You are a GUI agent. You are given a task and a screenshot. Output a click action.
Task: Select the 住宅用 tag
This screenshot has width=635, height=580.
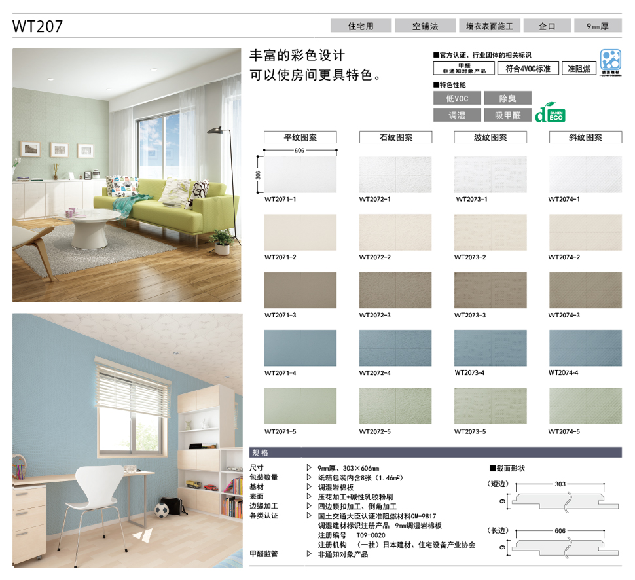[x=361, y=26]
